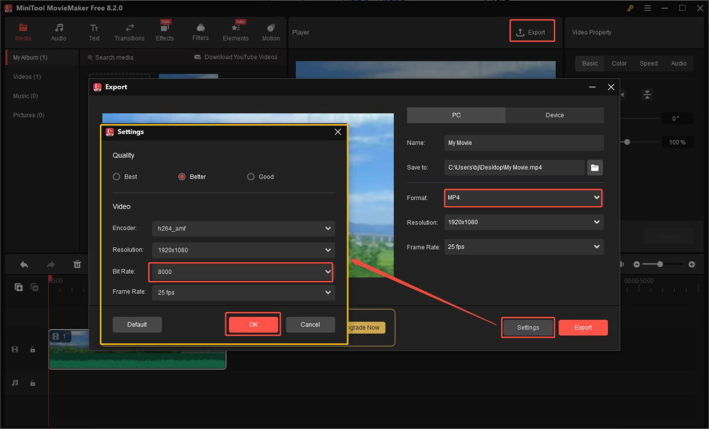Open the Format dropdown showing MP4
Viewport: 709px width, 429px height.
[x=523, y=198]
